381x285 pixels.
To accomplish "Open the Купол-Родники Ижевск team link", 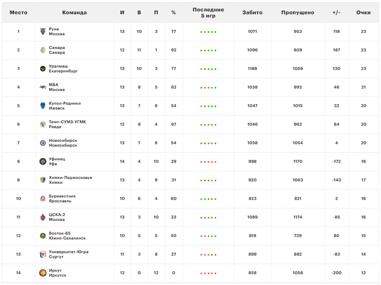I will pos(65,106).
